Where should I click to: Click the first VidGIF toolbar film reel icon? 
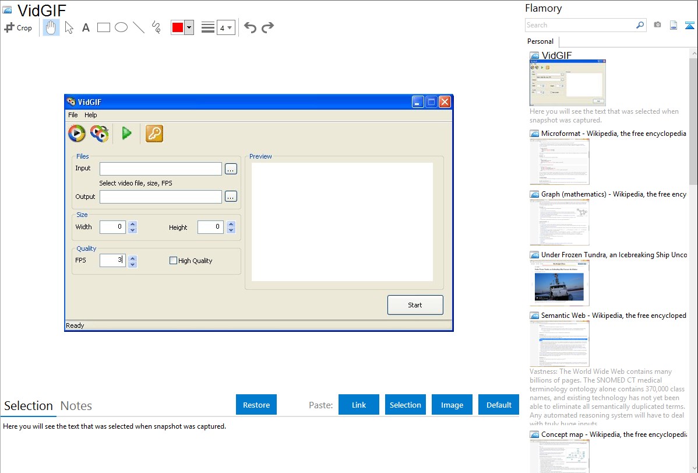click(x=76, y=134)
